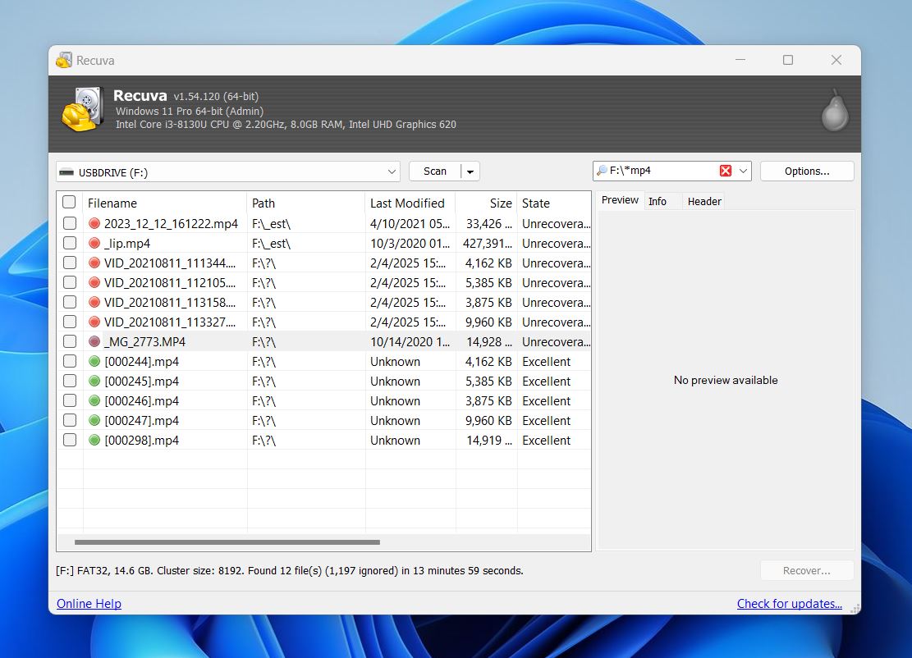Image resolution: width=912 pixels, height=658 pixels.
Task: Sort by the Filename column header
Action: (165, 203)
